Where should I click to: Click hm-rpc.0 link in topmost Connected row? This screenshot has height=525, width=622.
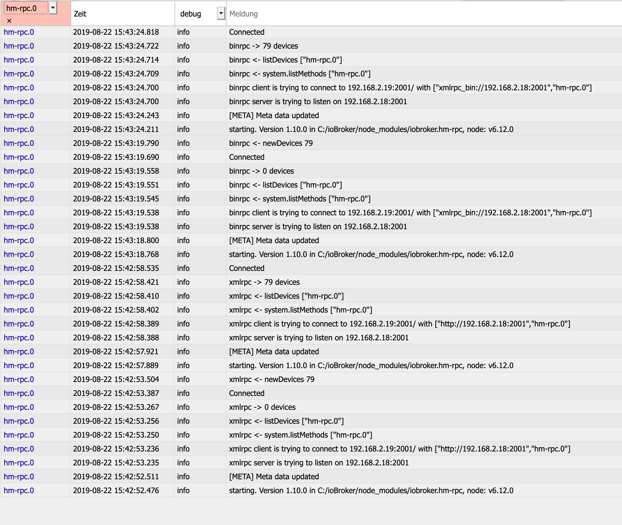click(19, 32)
